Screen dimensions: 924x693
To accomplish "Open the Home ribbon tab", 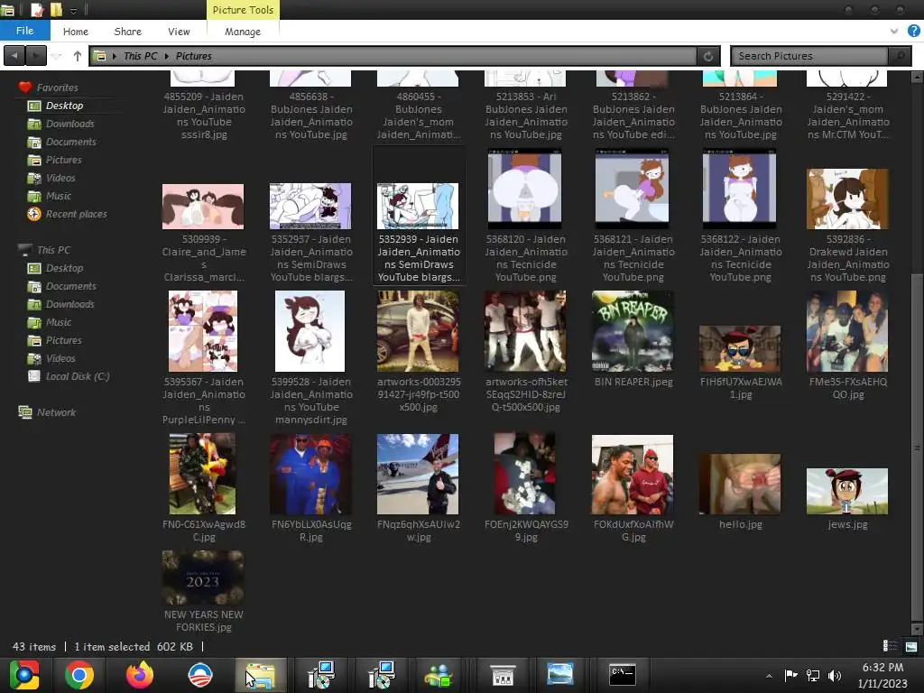I will coord(76,32).
